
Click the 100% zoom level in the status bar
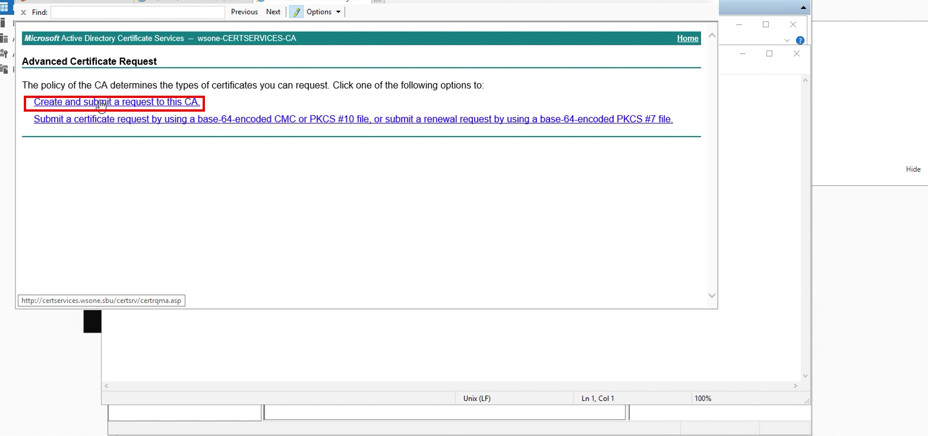click(703, 399)
